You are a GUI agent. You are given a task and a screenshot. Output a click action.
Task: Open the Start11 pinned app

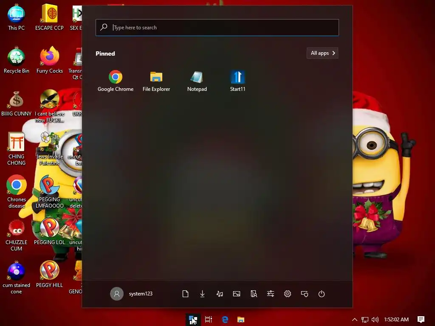coord(237,81)
